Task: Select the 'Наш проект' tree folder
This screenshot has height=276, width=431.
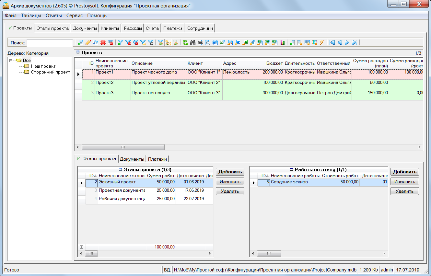Action: (43, 66)
